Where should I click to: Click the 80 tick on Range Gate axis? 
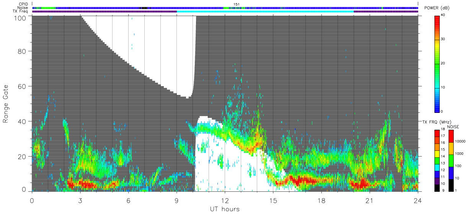(22, 51)
